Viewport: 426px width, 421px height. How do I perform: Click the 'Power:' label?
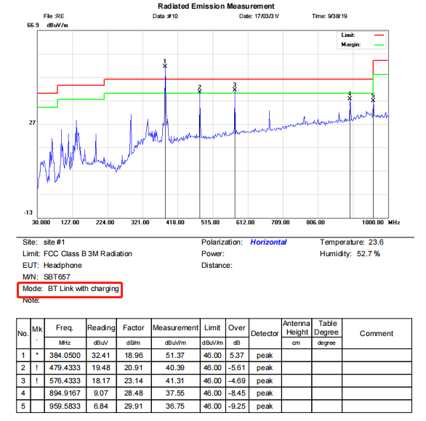click(213, 254)
